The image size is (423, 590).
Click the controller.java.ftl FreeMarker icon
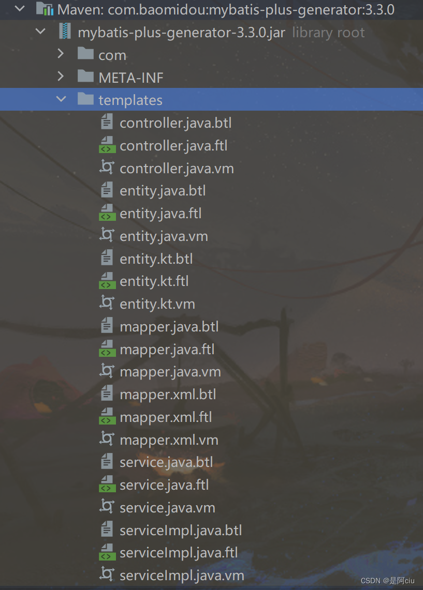pos(107,144)
